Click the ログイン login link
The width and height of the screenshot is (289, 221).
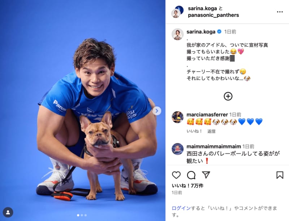(181, 208)
